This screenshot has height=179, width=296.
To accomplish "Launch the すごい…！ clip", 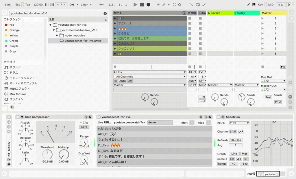I will pyautogui.click(x=114, y=23).
